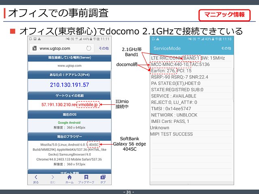Click the Mozilla/5.0 user agent line
The height and width of the screenshot is (194, 259).
pyautogui.click(x=70, y=145)
